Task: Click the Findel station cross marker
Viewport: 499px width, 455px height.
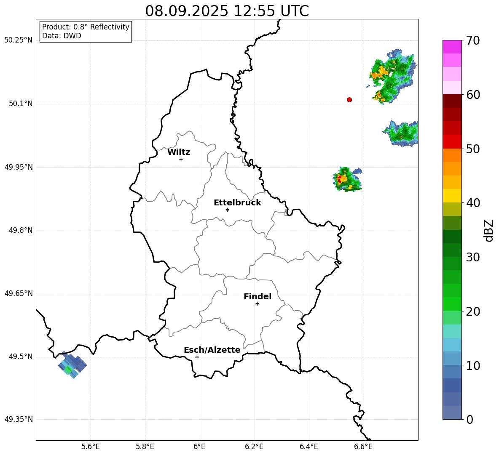Action: click(257, 304)
